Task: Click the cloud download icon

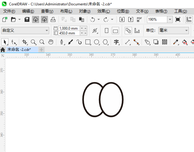Action: [36, 19]
